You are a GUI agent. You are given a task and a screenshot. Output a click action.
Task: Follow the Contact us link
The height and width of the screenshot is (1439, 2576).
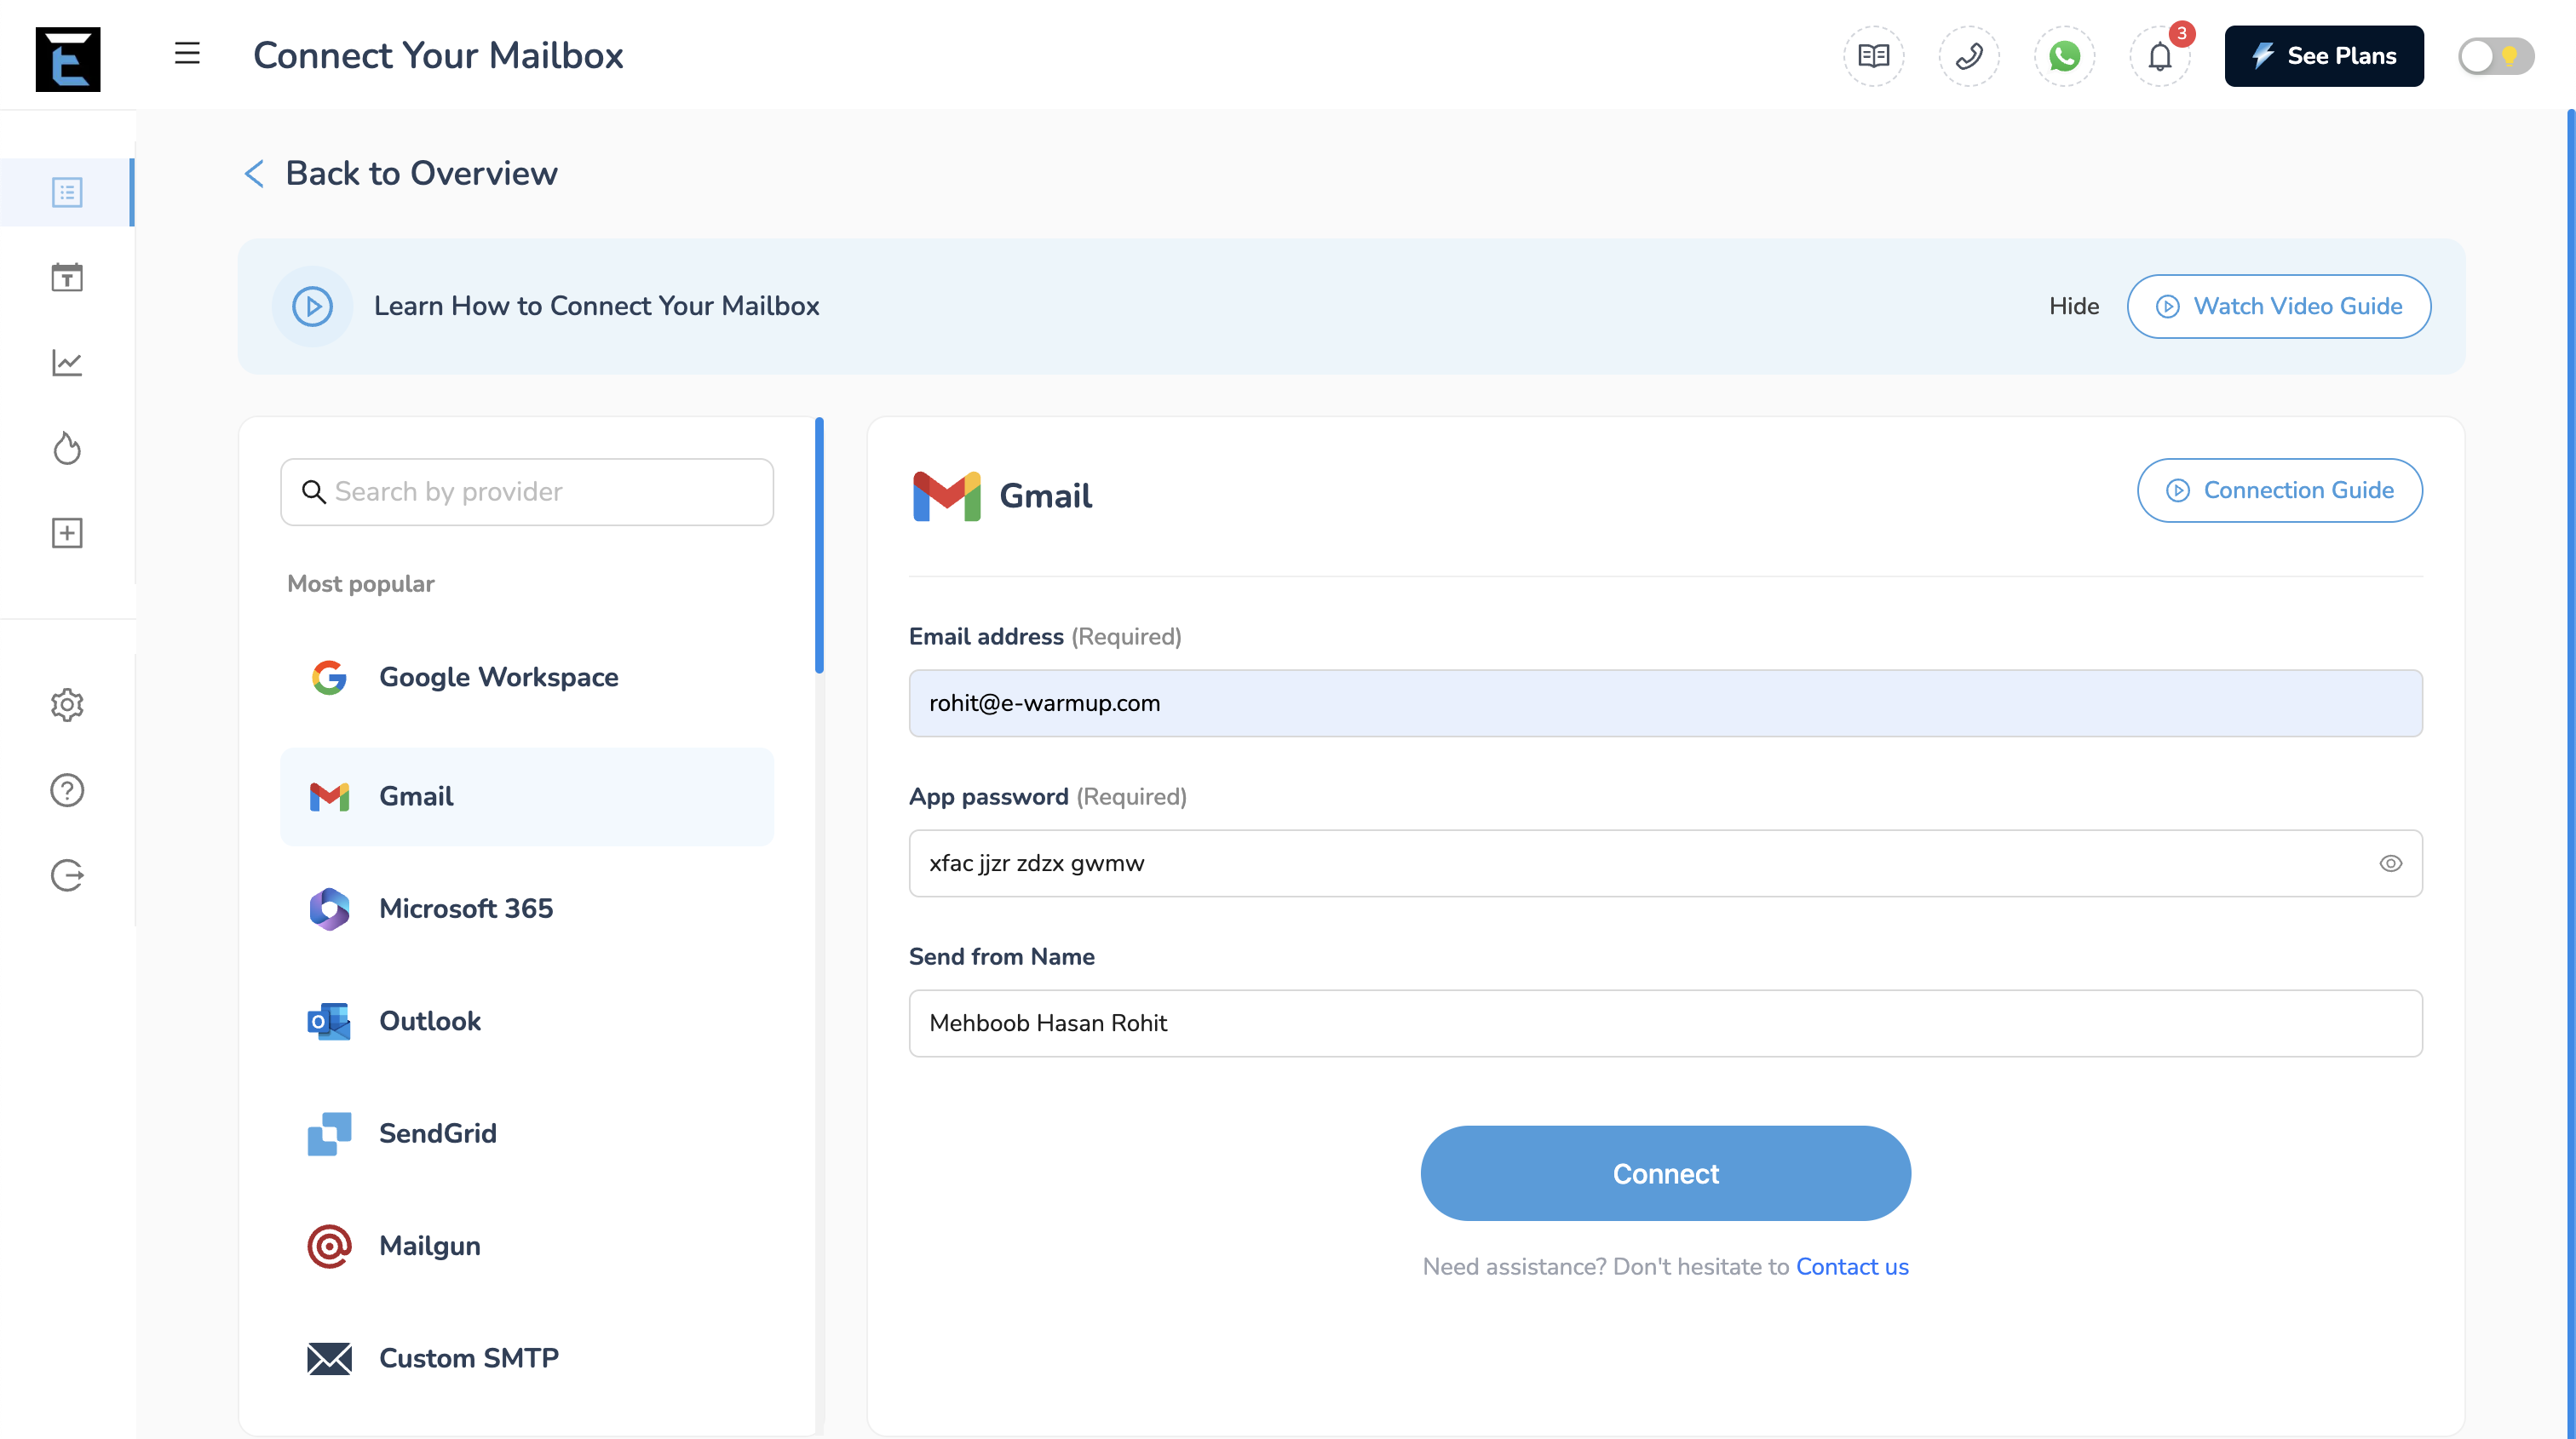(1852, 1267)
